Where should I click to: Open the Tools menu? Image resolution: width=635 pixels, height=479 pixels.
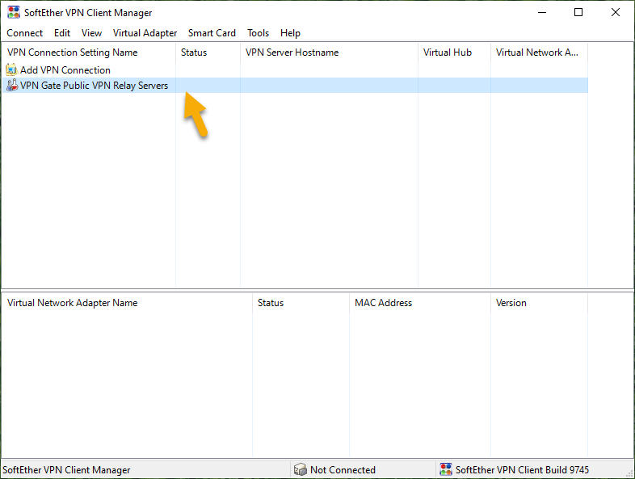point(258,33)
